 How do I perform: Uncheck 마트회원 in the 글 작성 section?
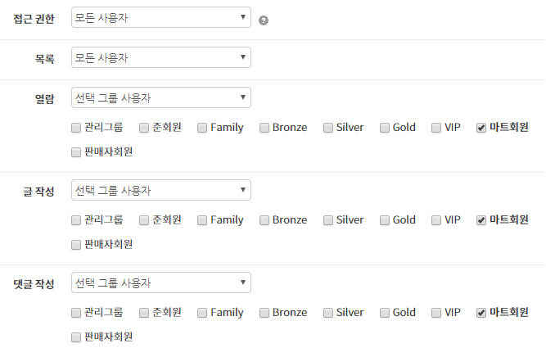(x=481, y=220)
